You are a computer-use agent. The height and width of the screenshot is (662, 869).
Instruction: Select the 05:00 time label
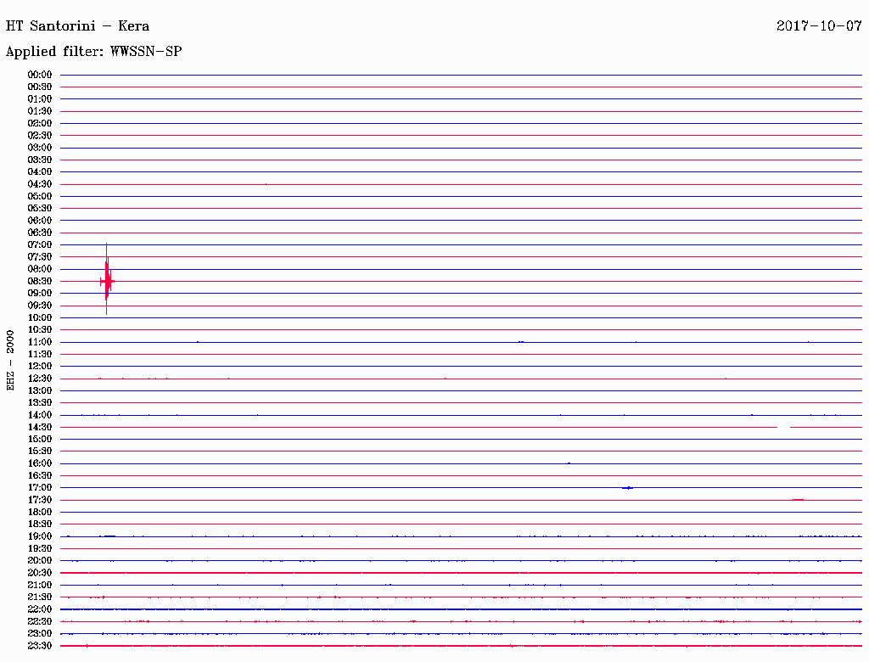(40, 196)
